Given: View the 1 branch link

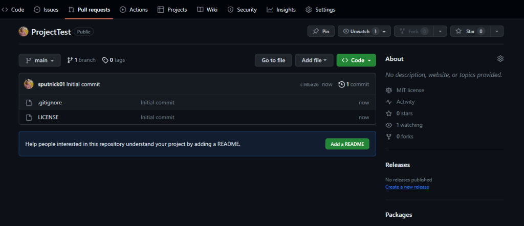Looking at the screenshot, I should point(81,60).
